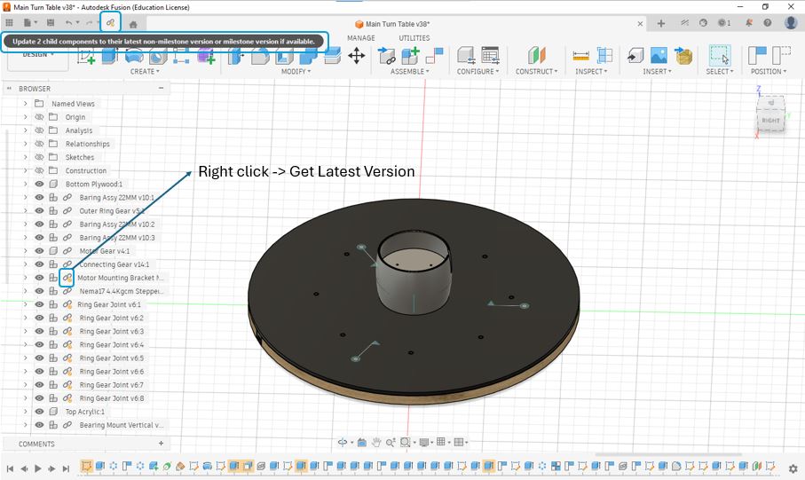Image resolution: width=805 pixels, height=480 pixels.
Task: Click the Move/Copy tool icon
Action: pyautogui.click(x=357, y=56)
